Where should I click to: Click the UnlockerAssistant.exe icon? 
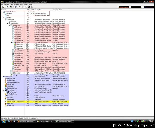pos(6,83)
